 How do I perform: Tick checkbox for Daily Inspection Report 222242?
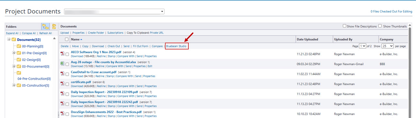67,104
